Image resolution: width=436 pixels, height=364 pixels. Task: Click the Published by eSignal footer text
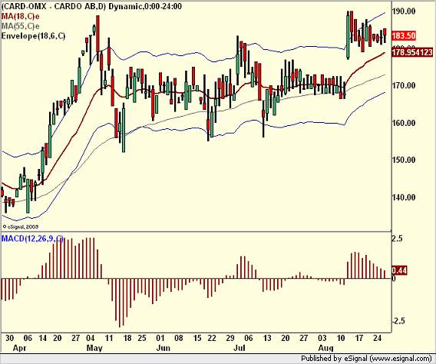[366, 359]
